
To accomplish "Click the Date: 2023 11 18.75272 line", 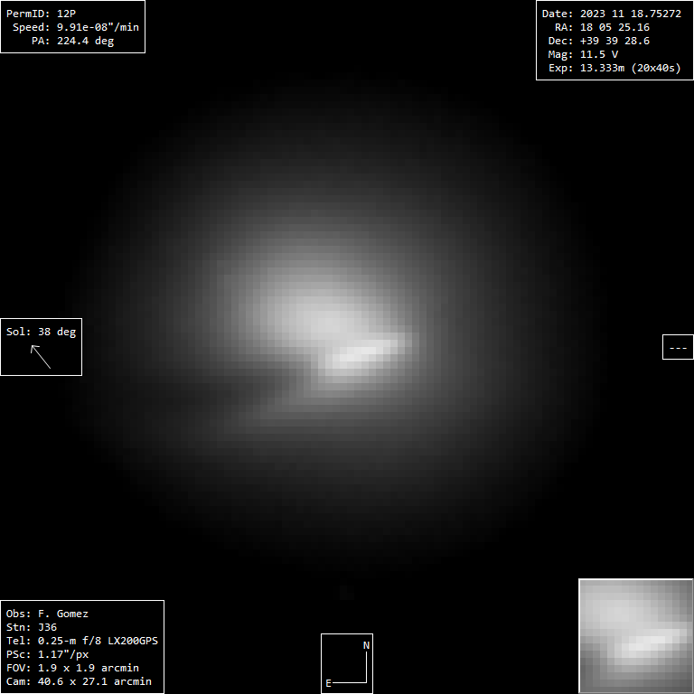I will click(612, 14).
